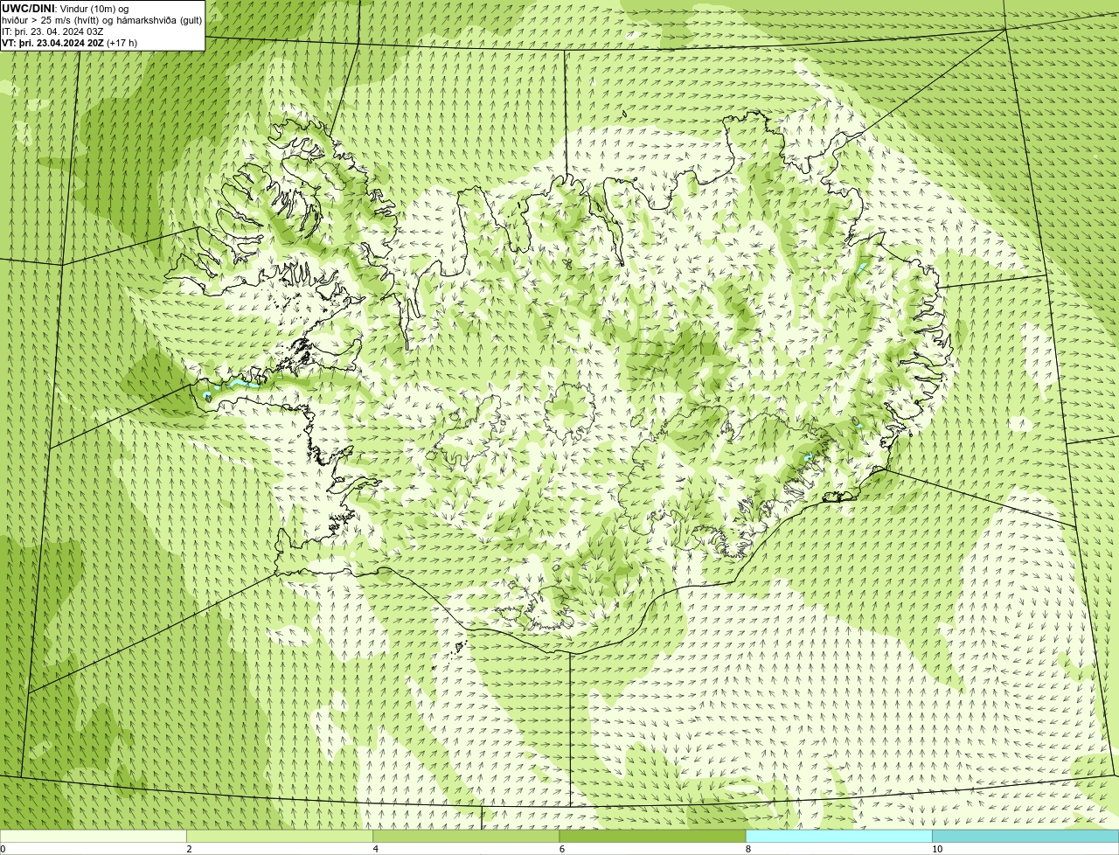The width and height of the screenshot is (1119, 855).
Task: Click the medium green 4–6 legend segment
Action: (x=466, y=837)
